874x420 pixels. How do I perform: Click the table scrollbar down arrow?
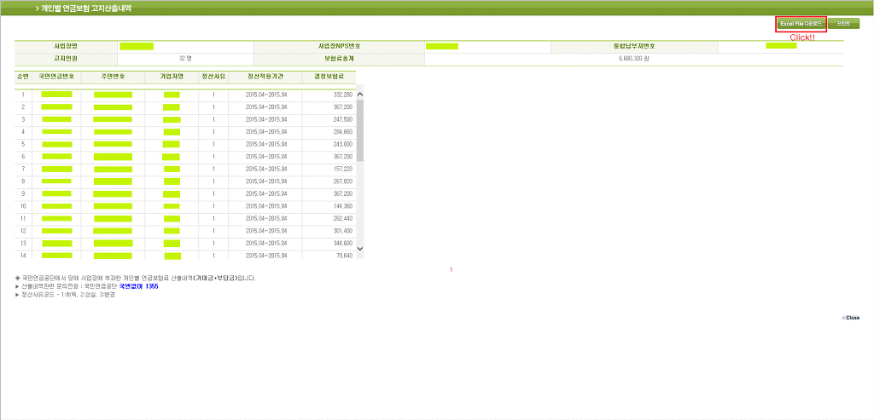[x=359, y=248]
